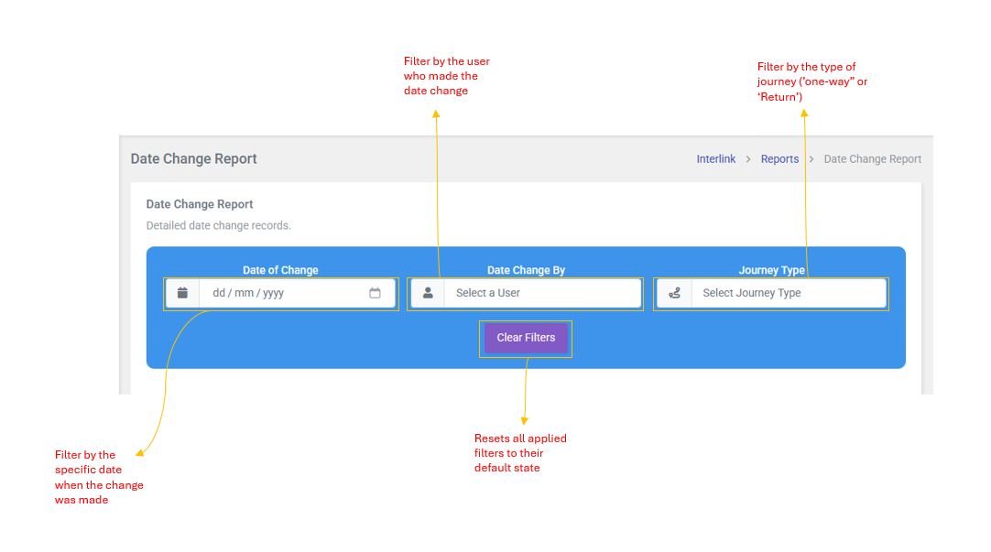
Task: Open the Select a User dropdown
Action: pyautogui.click(x=541, y=293)
